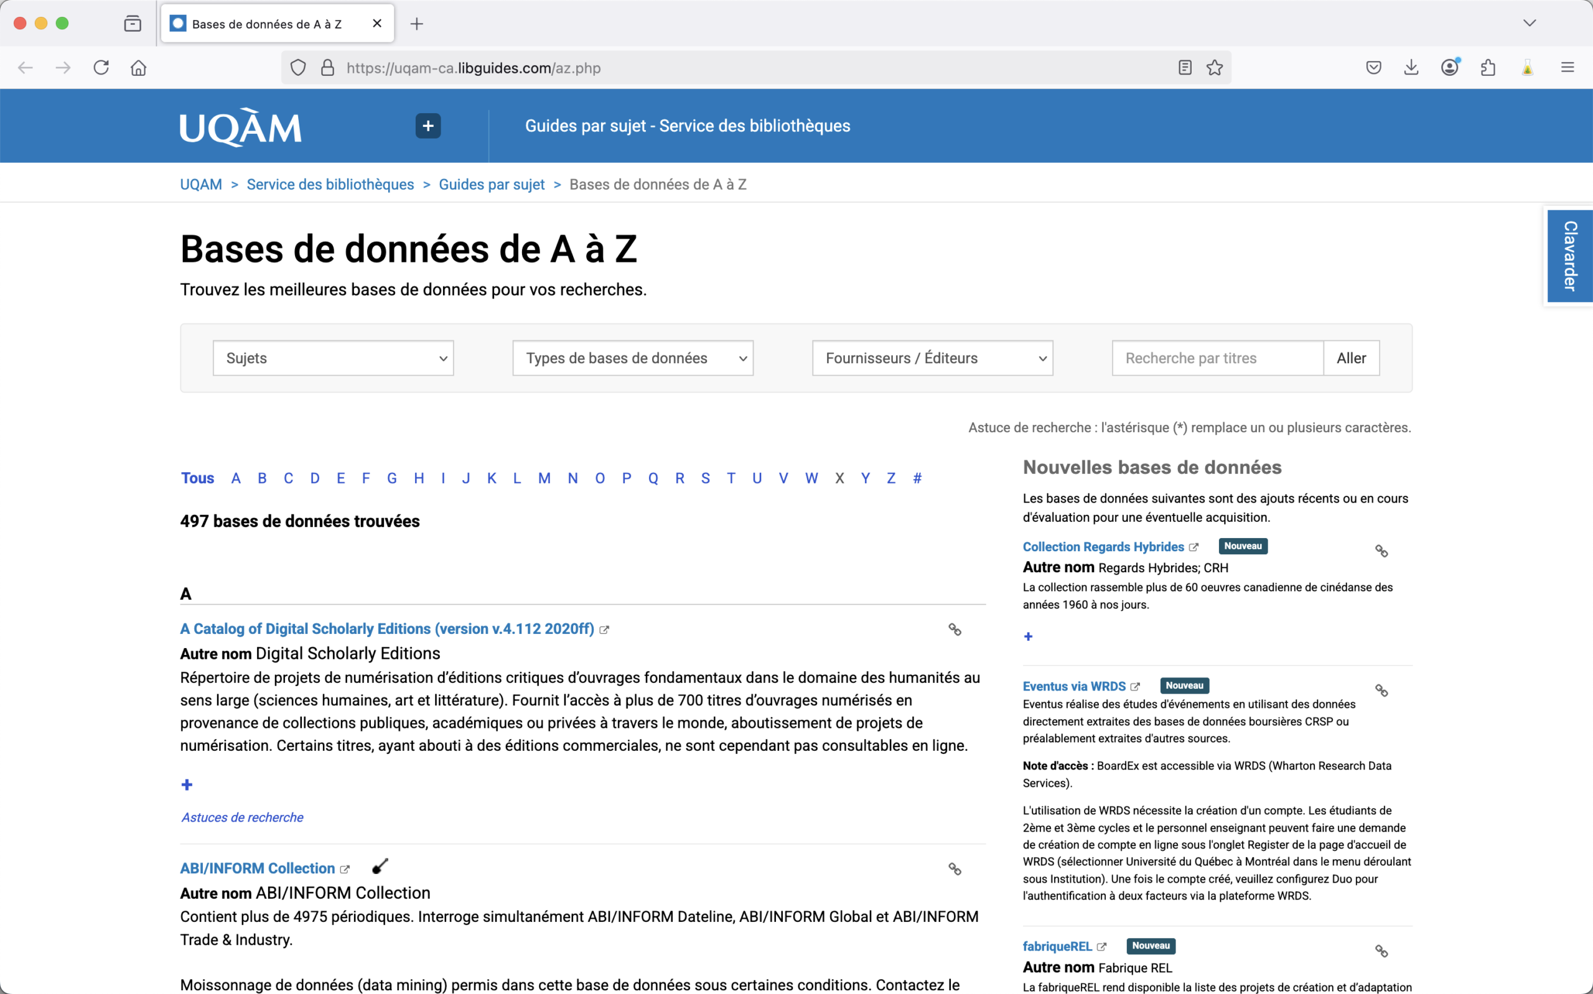1593x994 pixels.
Task: Copy permalink icon for Collection Regards Hybrides
Action: pos(1381,551)
